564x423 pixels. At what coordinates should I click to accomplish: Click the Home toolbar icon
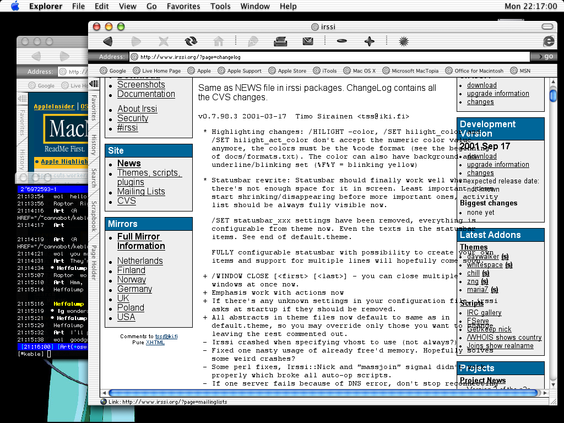[219, 41]
